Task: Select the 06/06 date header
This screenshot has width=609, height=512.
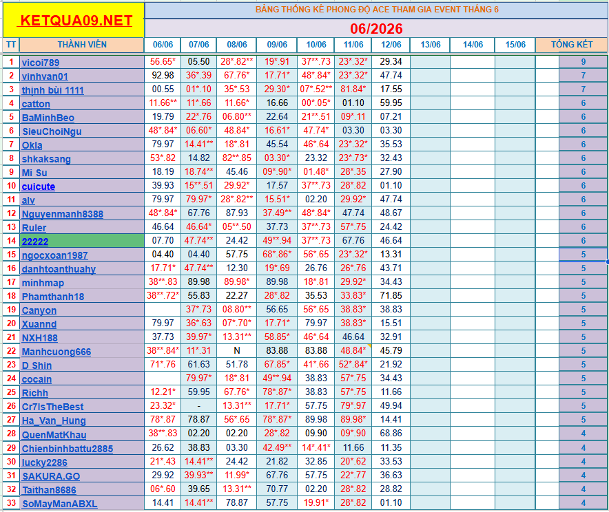Action: click(163, 45)
